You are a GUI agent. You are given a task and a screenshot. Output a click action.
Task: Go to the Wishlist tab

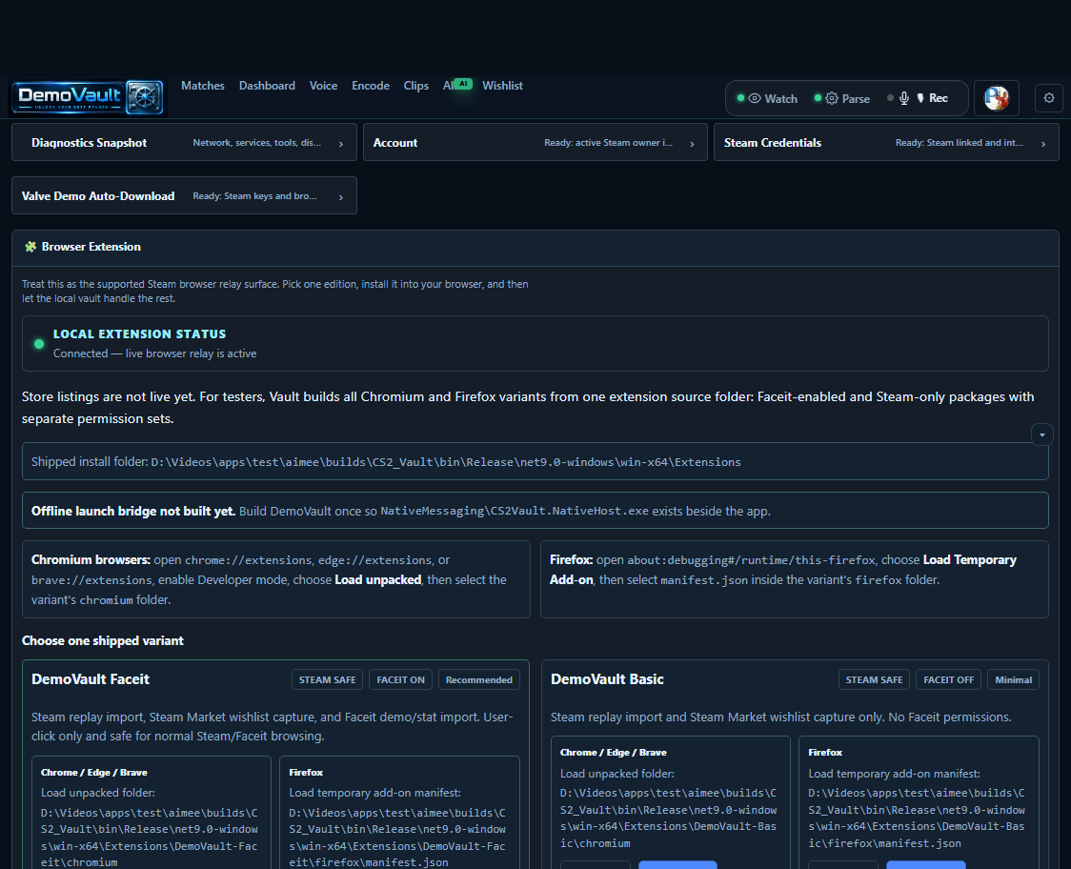pos(502,86)
